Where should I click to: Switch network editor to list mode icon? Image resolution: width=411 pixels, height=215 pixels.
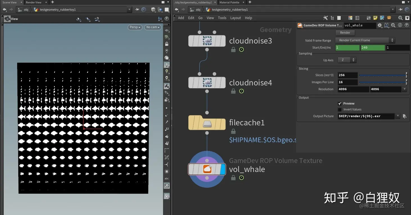339,18
